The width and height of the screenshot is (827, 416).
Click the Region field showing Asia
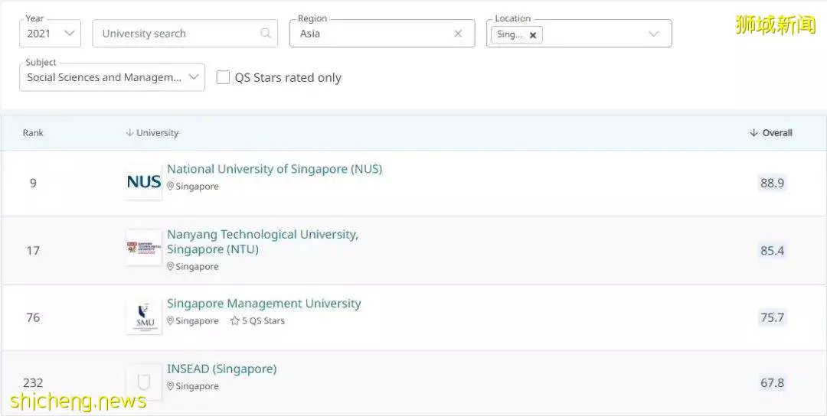click(x=382, y=33)
